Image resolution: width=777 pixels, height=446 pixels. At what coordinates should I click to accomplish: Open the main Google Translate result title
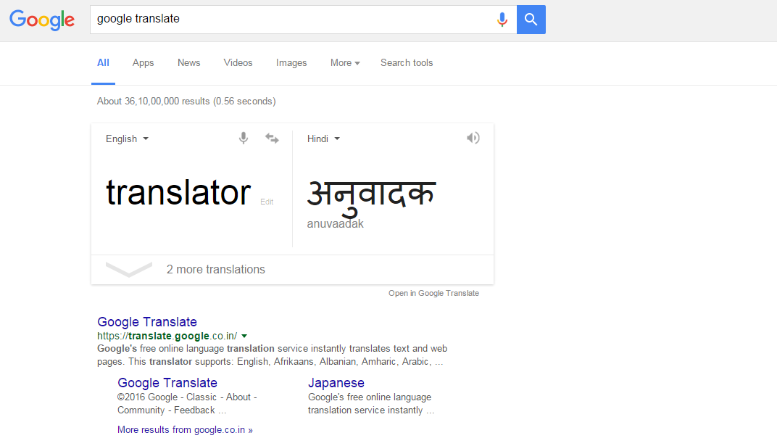click(147, 322)
